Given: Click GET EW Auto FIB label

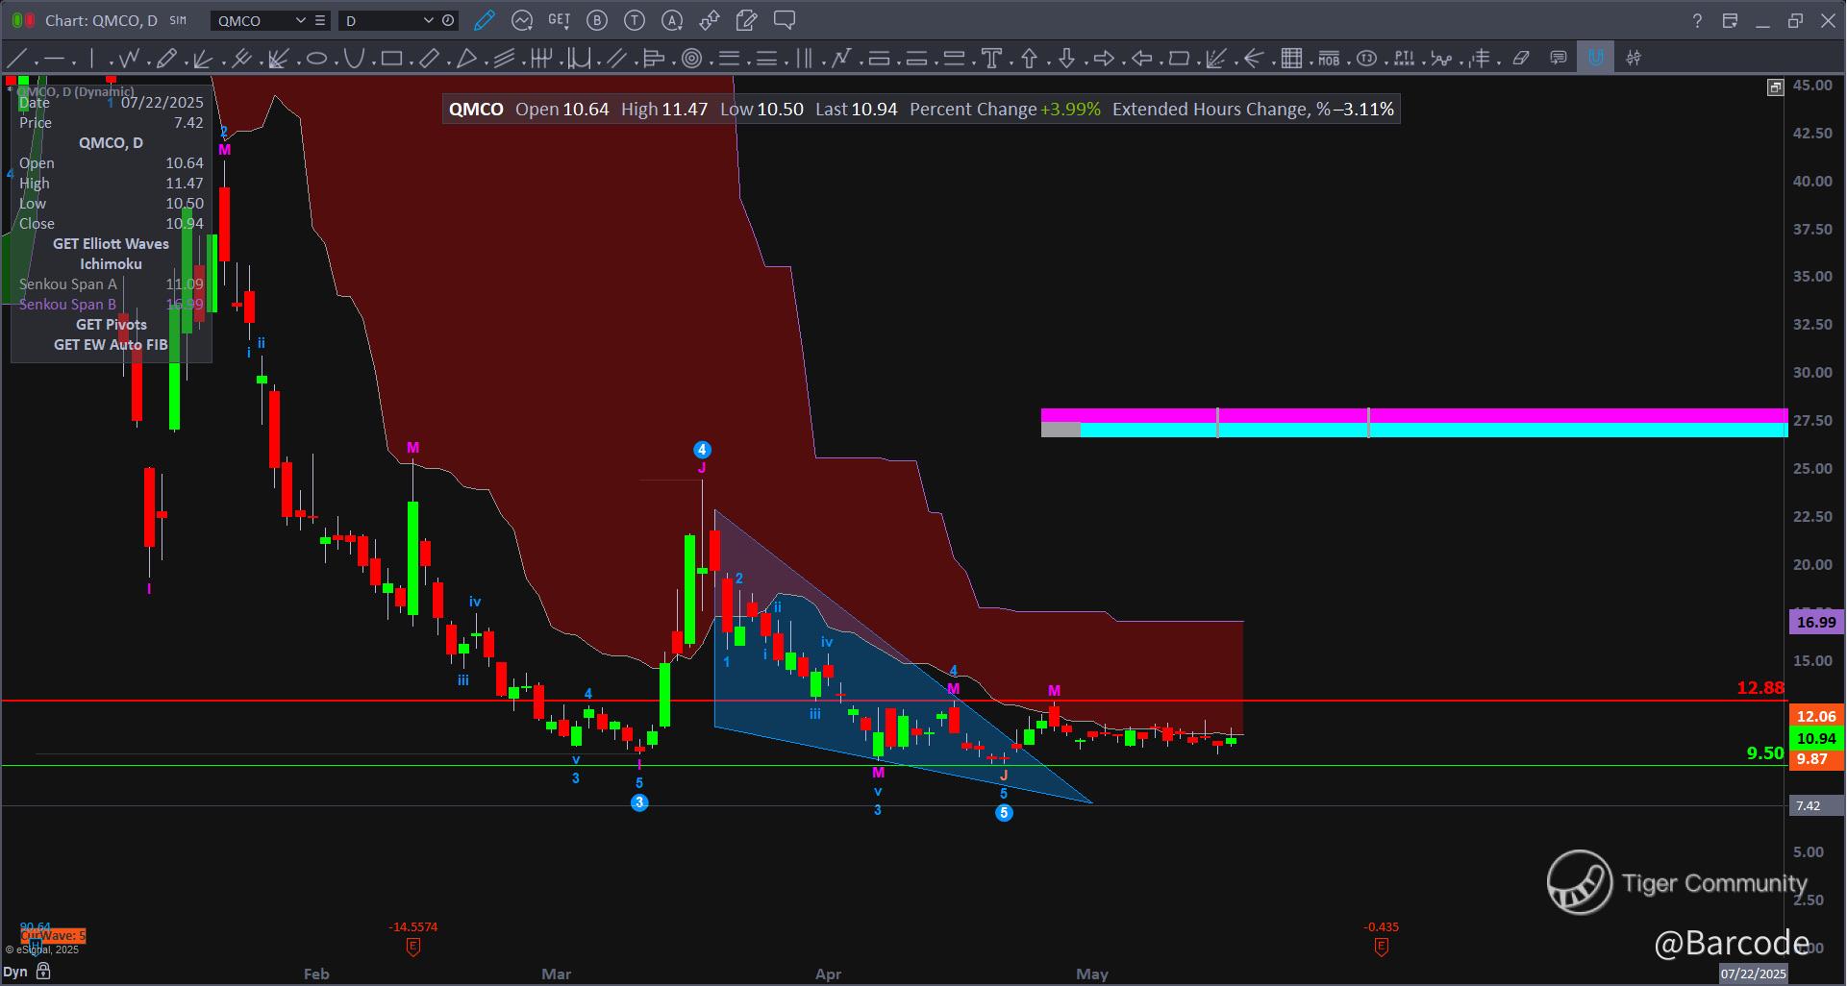Looking at the screenshot, I should coord(111,345).
